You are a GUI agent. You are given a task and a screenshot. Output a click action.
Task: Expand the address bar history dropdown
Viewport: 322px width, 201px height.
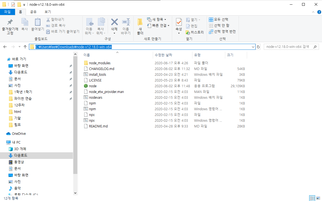coord(253,47)
